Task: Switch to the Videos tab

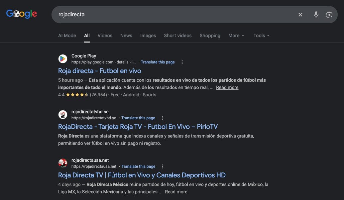Action: [x=105, y=36]
